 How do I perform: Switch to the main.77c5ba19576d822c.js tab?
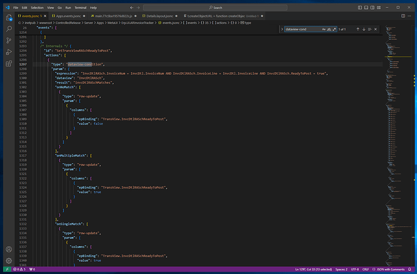click(x=114, y=16)
